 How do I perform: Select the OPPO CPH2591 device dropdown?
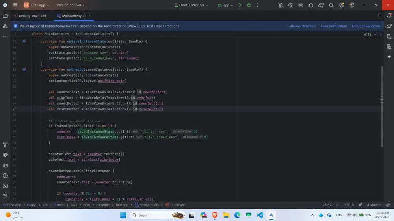tap(191, 5)
